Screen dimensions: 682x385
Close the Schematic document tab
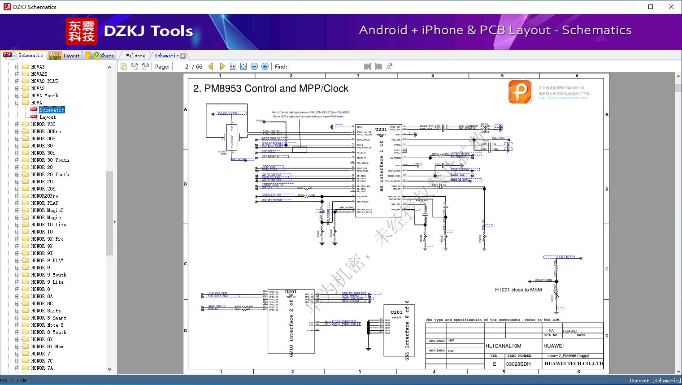(x=182, y=56)
